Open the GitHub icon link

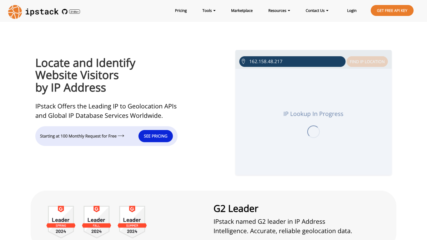click(65, 12)
